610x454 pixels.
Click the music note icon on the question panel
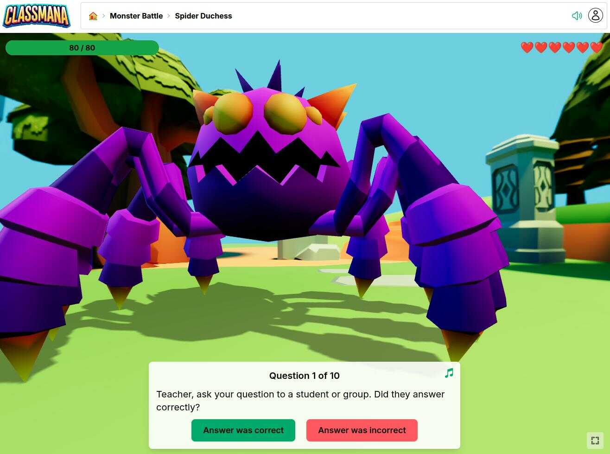pyautogui.click(x=449, y=372)
